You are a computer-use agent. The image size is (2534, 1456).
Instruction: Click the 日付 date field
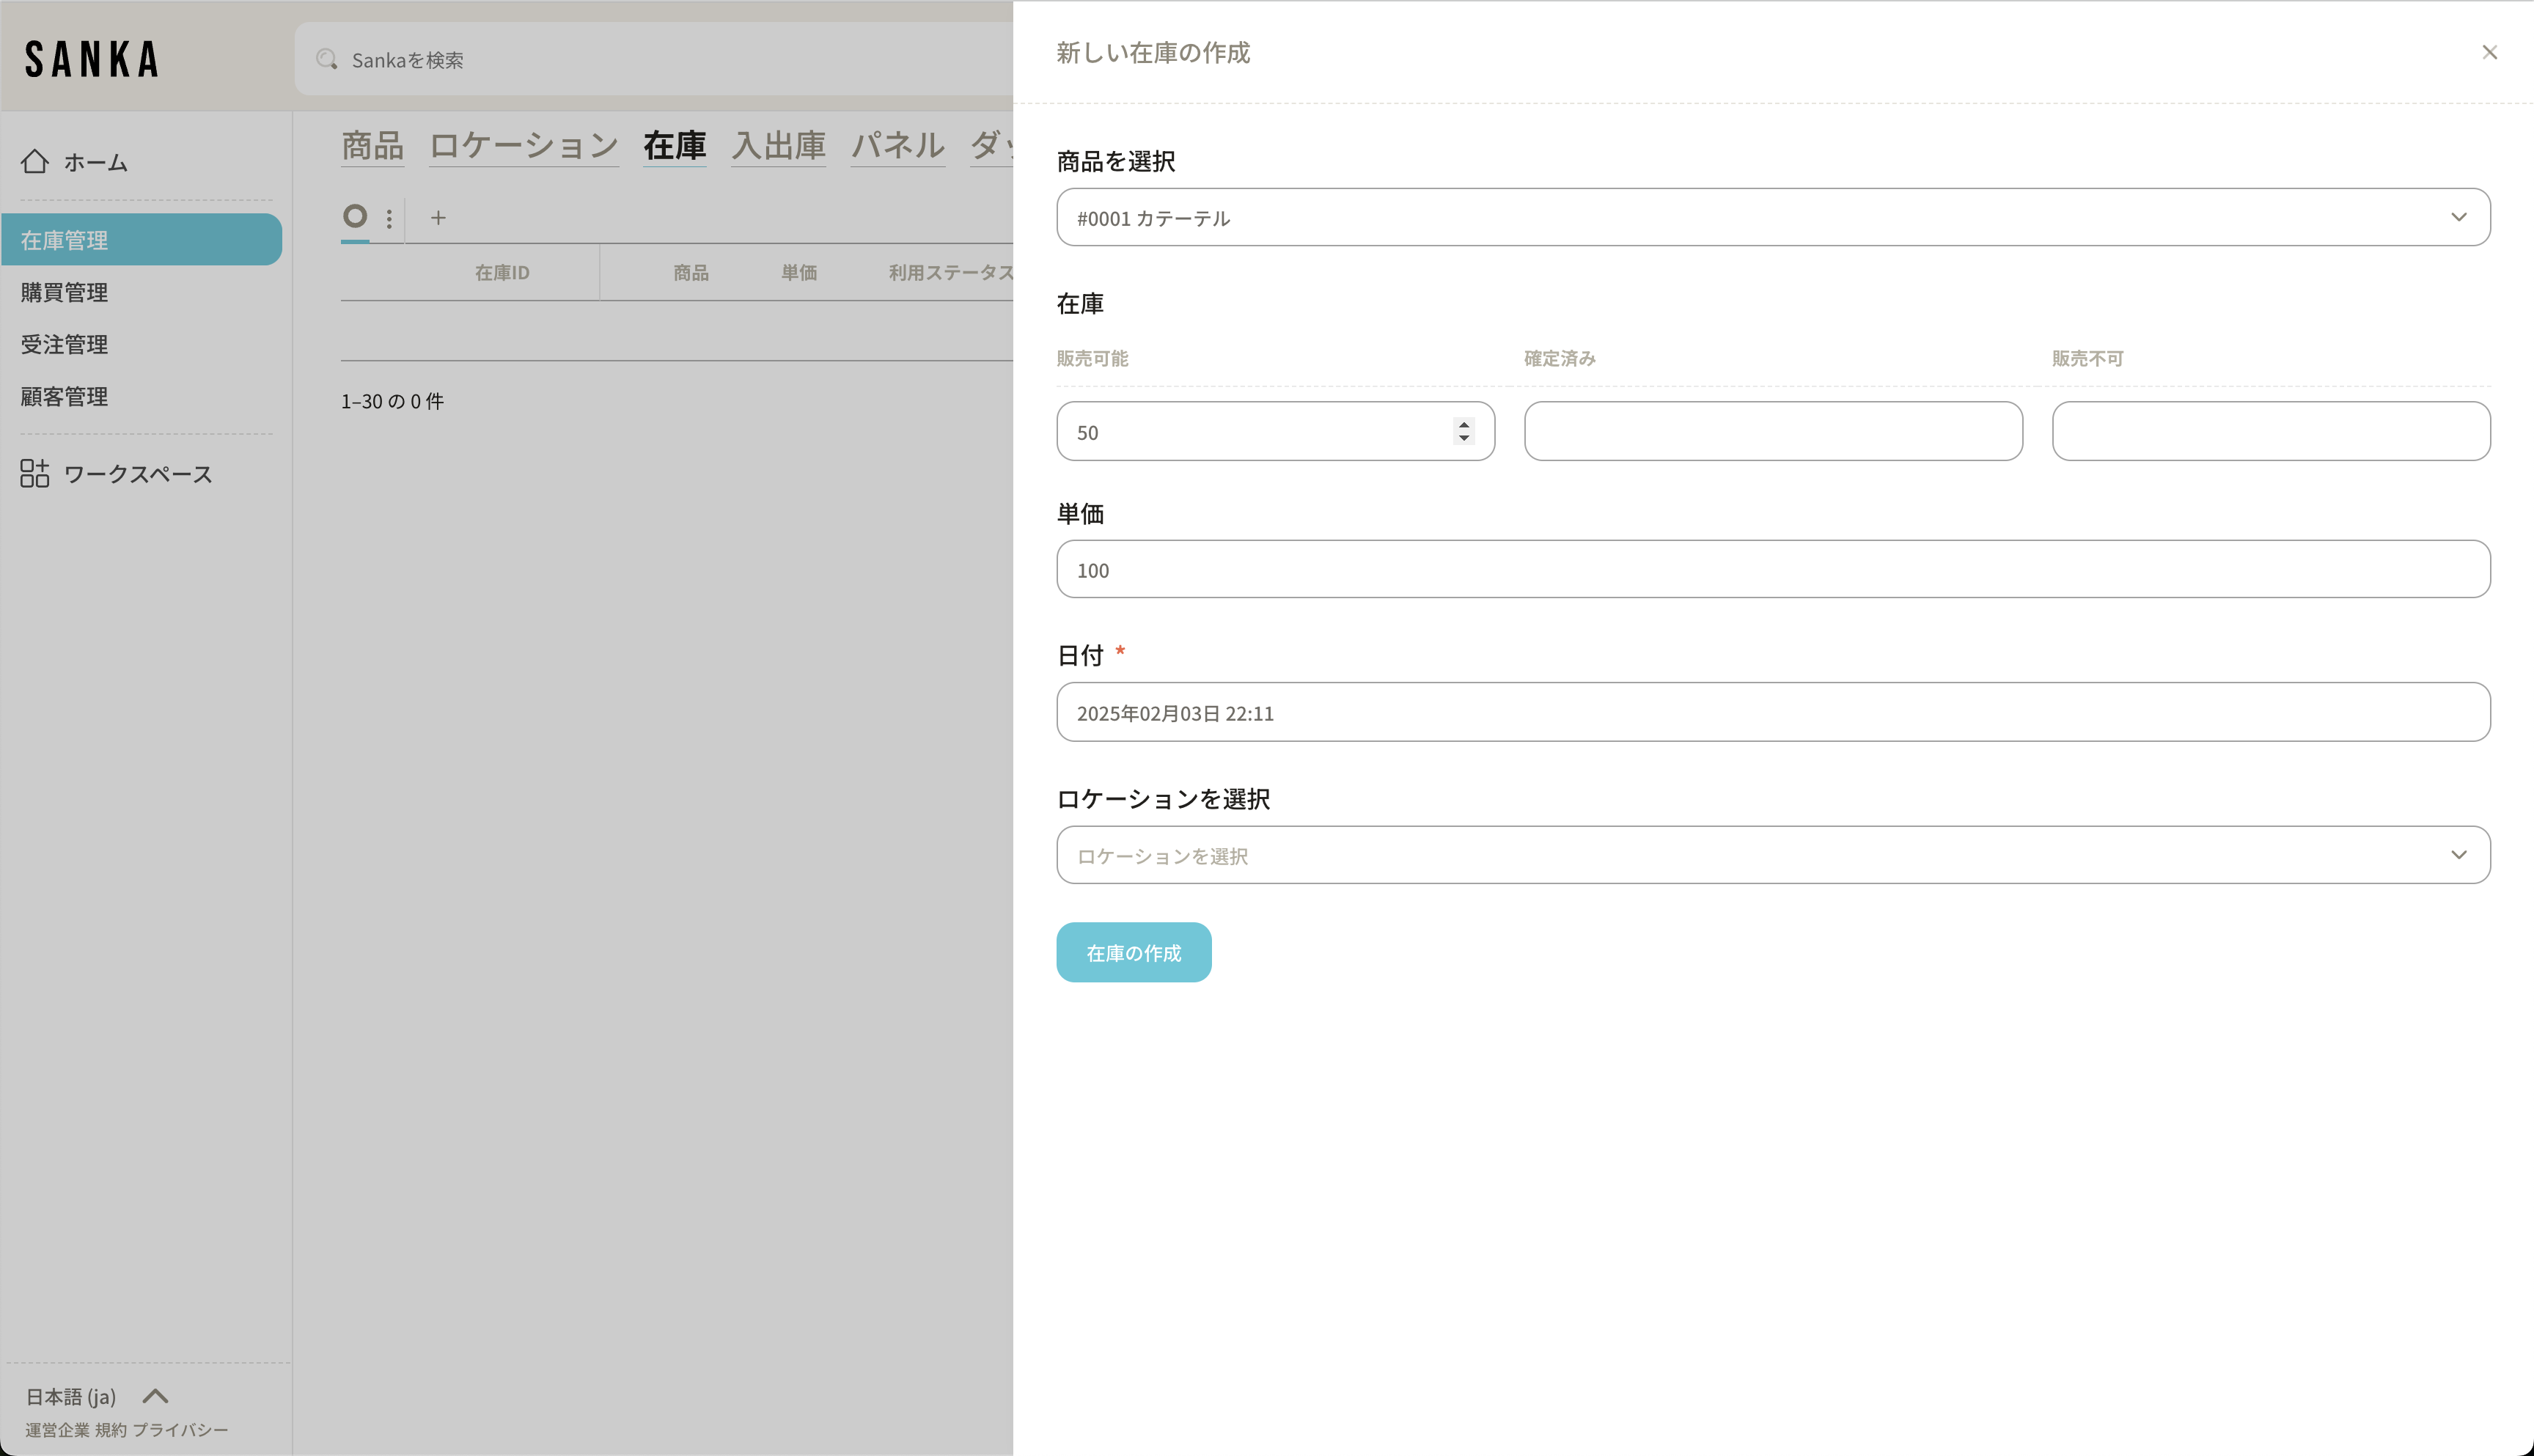[1772, 712]
